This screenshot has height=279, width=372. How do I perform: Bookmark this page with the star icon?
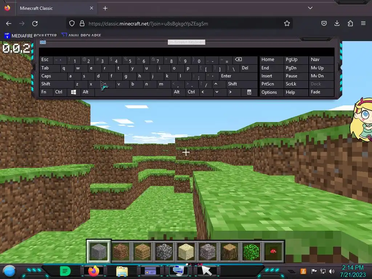click(287, 24)
